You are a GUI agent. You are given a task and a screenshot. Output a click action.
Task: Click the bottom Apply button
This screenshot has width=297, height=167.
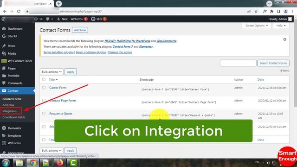point(71,150)
